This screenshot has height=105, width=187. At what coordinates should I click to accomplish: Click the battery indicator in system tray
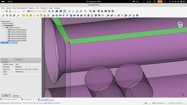pos(183,1)
